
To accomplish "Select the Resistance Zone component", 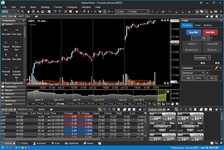I will [16, 46].
